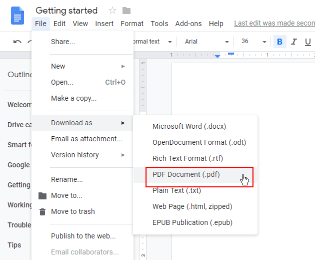Click the blue left-indent marker on ruler
315x260 pixels.
pyautogui.click(x=217, y=56)
